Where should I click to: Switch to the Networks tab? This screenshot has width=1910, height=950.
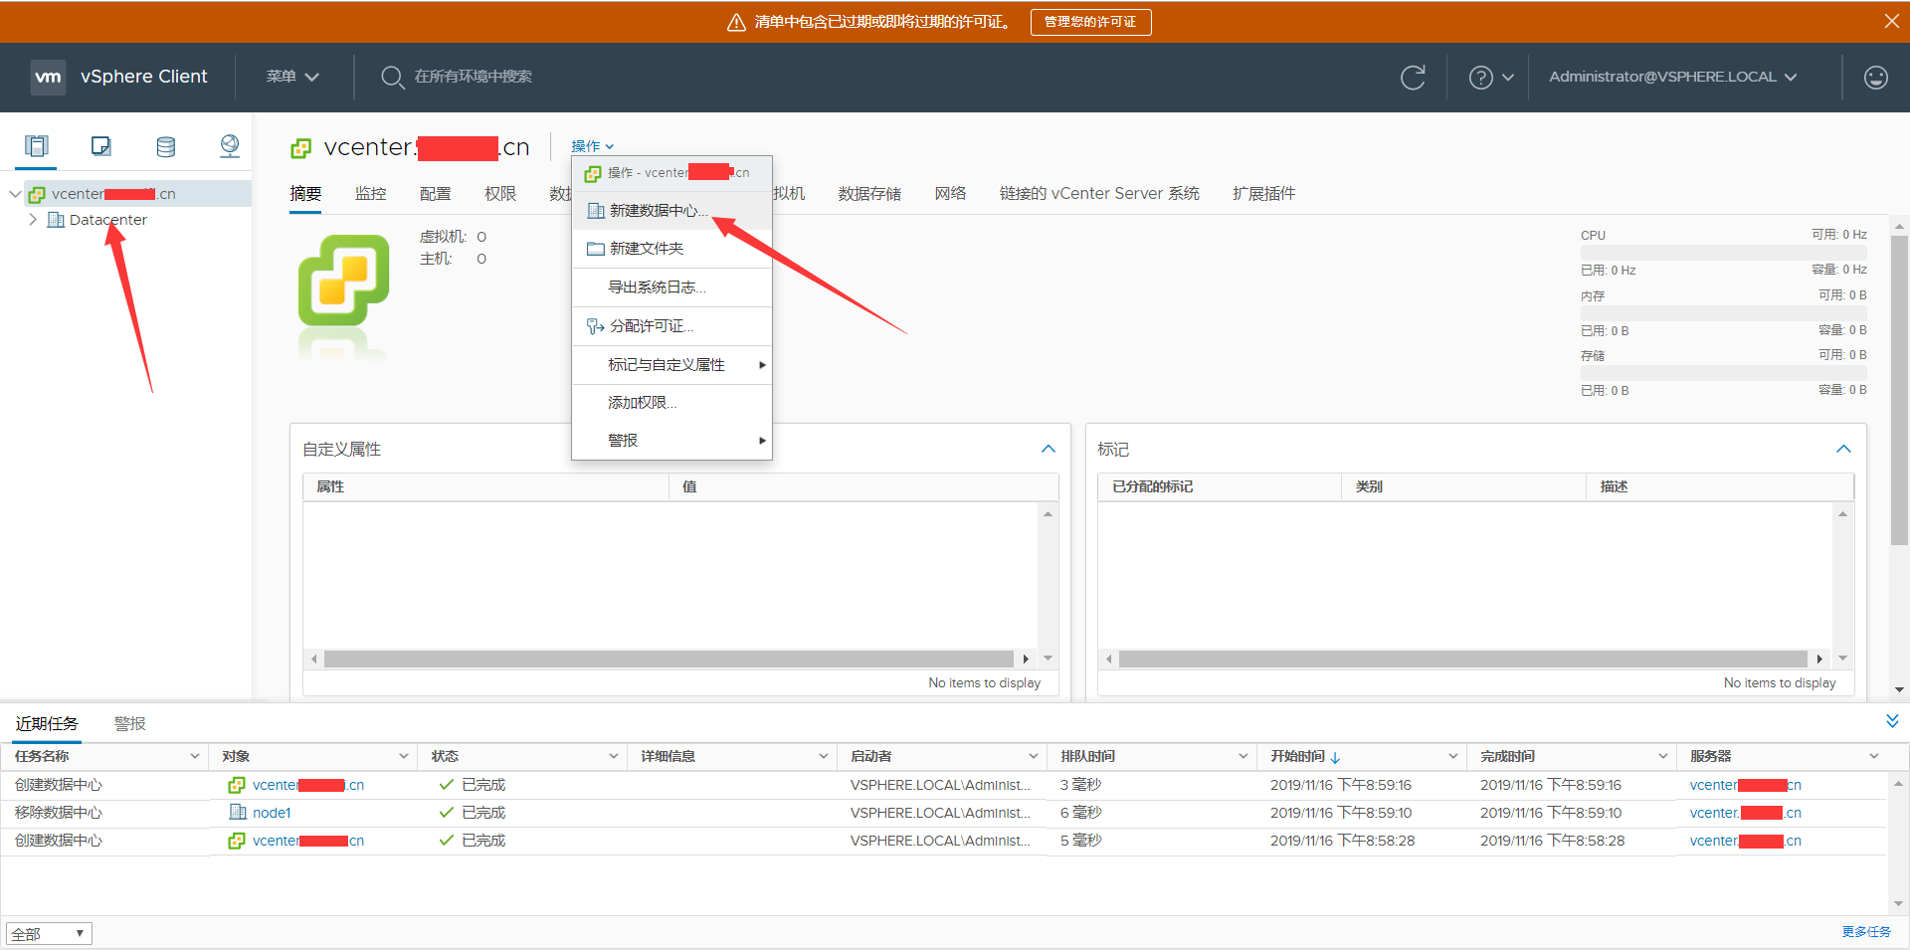pos(950,194)
